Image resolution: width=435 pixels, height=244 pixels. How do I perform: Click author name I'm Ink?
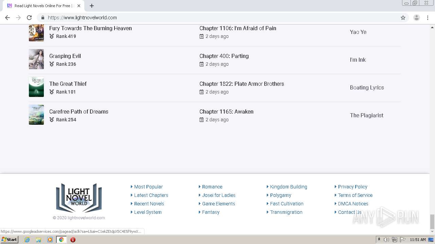[358, 60]
